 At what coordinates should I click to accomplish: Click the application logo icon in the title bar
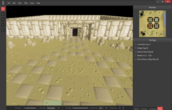(3, 3)
